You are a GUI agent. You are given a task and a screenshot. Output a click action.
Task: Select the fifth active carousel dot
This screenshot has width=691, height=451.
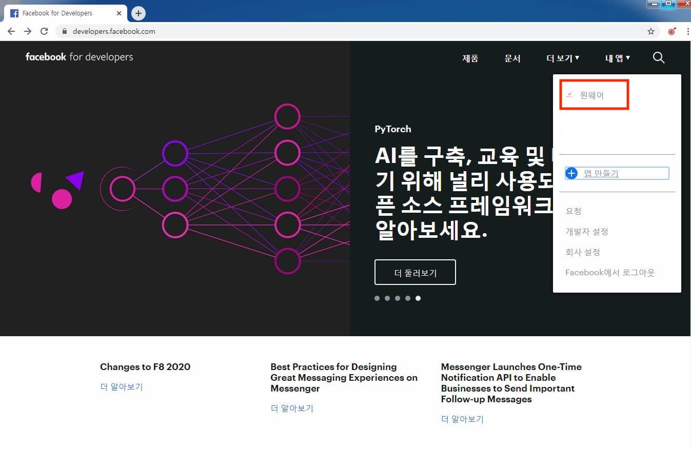[418, 298]
